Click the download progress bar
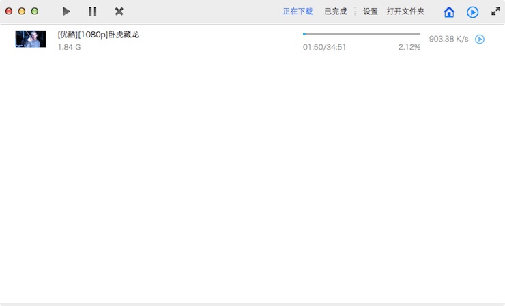This screenshot has width=505, height=306. [x=362, y=34]
